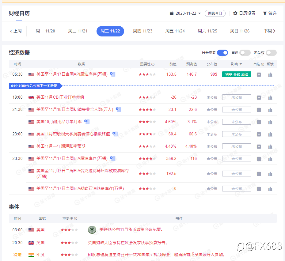This screenshot has height=261, width=285.
Task: Add one-year inflation expectations to watchlist
Action: click(259, 146)
